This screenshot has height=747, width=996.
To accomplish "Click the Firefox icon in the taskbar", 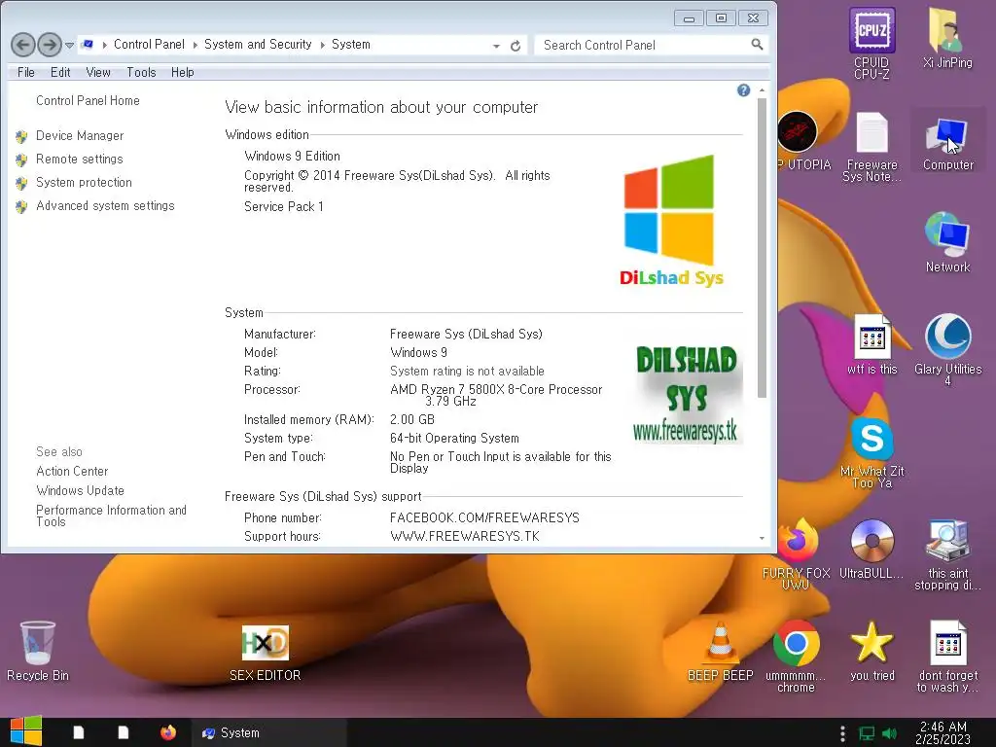I will 167,732.
